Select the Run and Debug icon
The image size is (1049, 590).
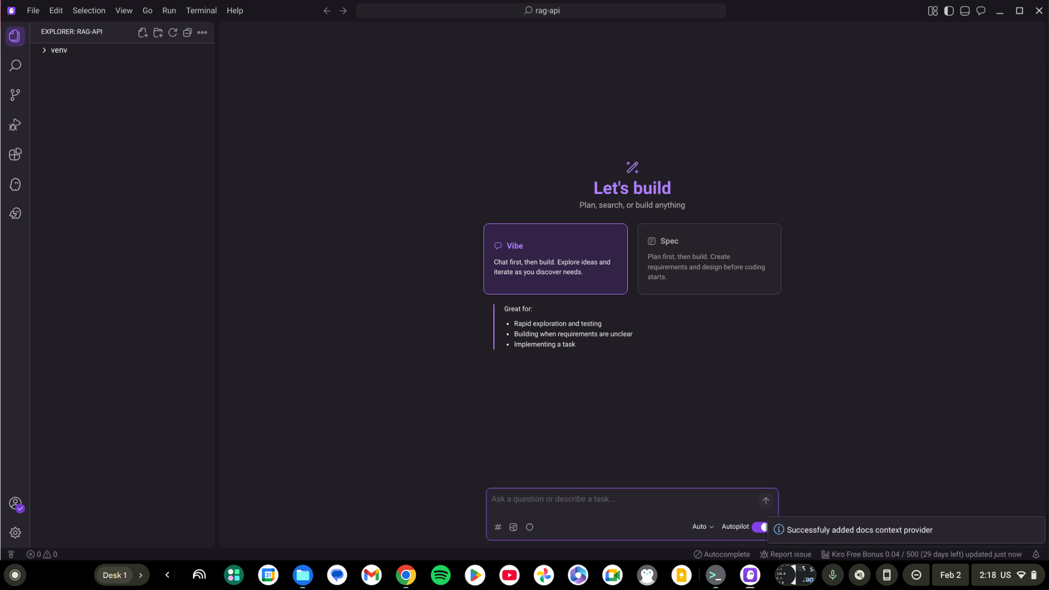pyautogui.click(x=15, y=125)
